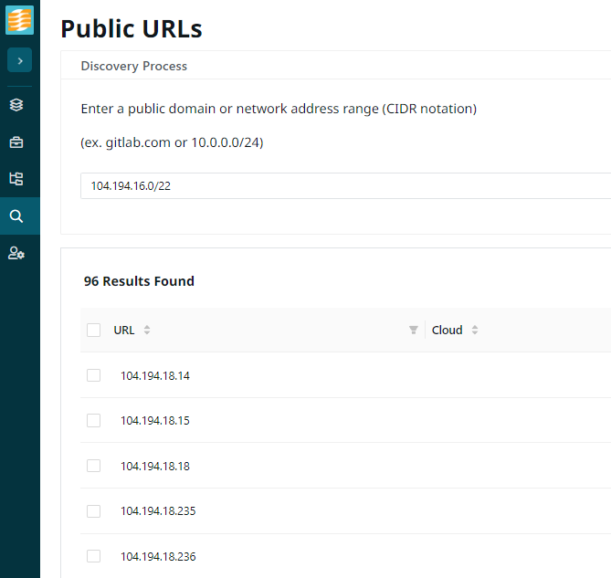Open the search magnifier sidebar icon
The height and width of the screenshot is (578, 611).
pos(16,216)
